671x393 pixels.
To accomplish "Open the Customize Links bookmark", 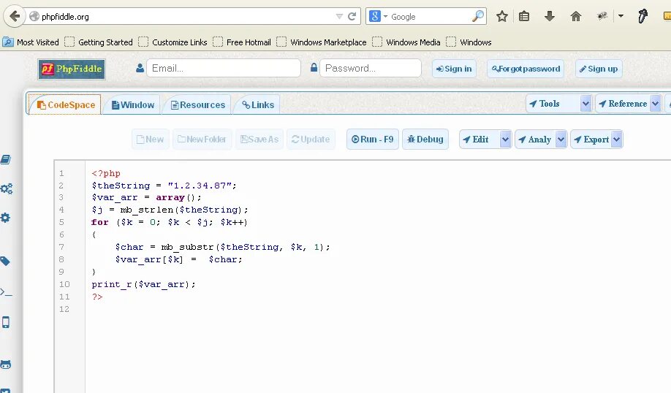I will pos(173,42).
